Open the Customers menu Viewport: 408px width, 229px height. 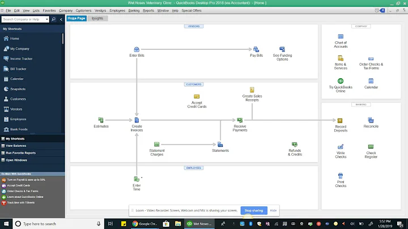pos(83,11)
